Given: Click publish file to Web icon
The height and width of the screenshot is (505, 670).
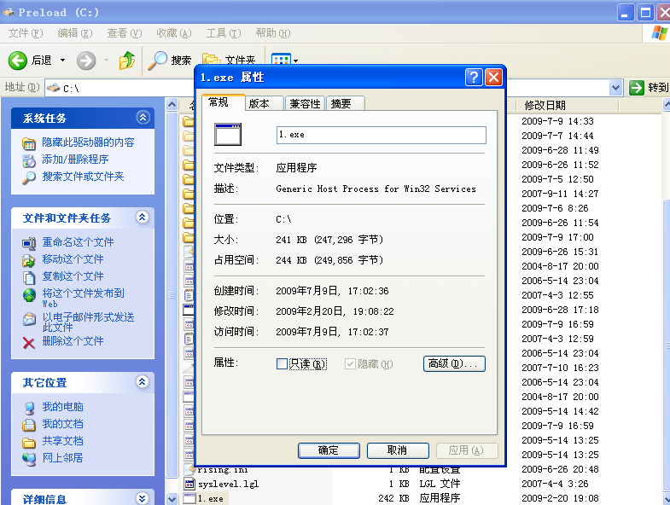Looking at the screenshot, I should coord(29,295).
